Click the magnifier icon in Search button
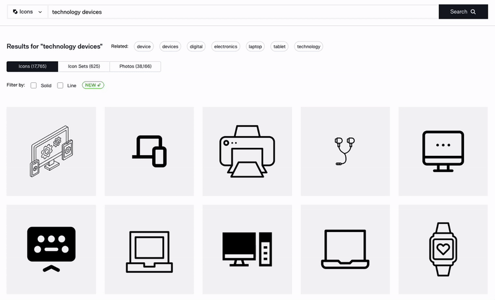The image size is (495, 300). click(x=473, y=12)
